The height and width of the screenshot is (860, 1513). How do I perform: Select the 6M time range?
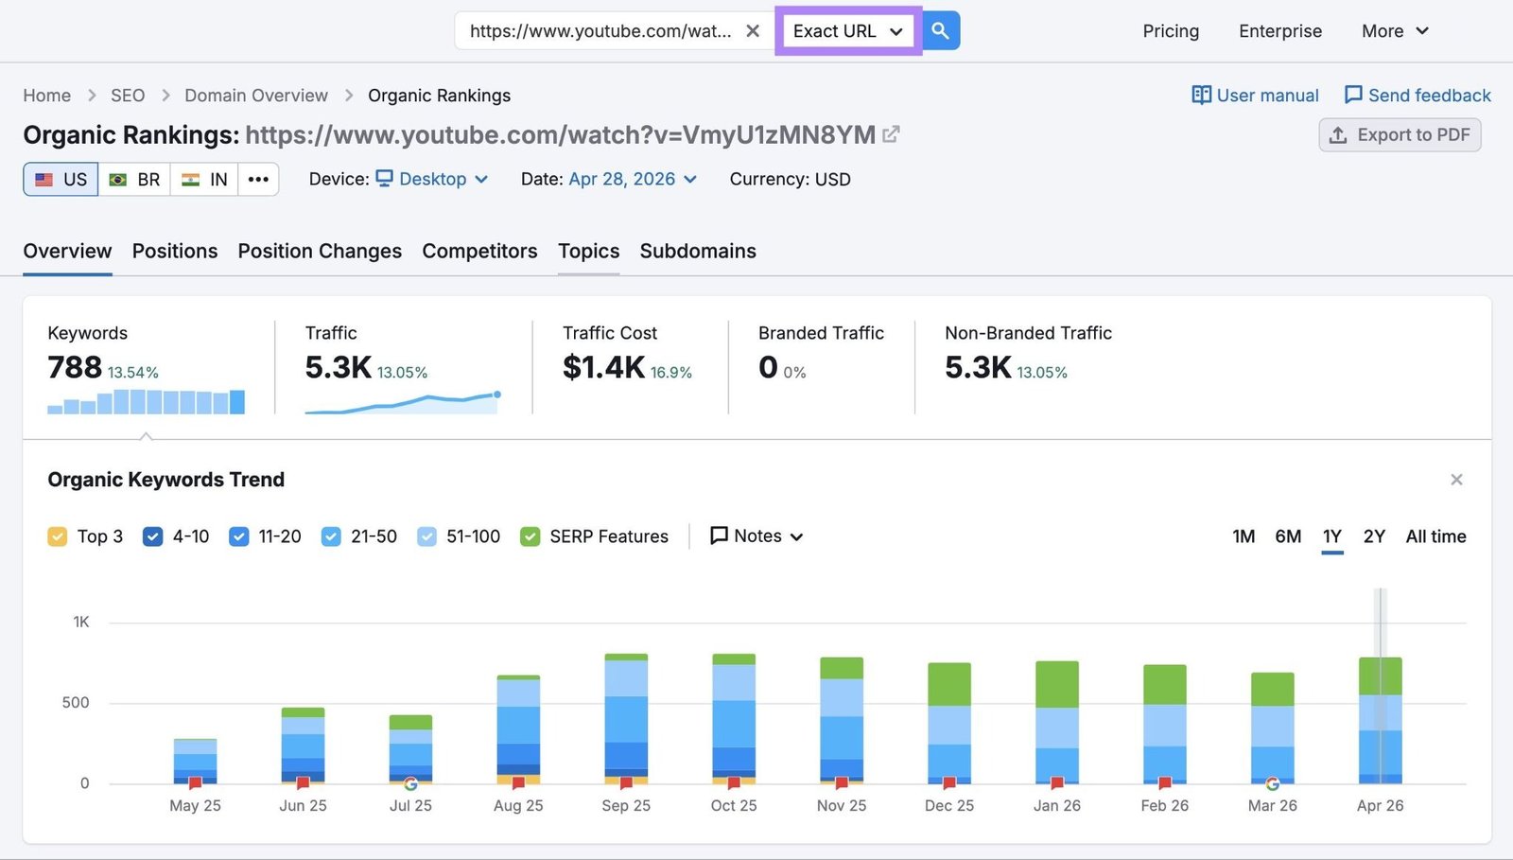pos(1288,536)
